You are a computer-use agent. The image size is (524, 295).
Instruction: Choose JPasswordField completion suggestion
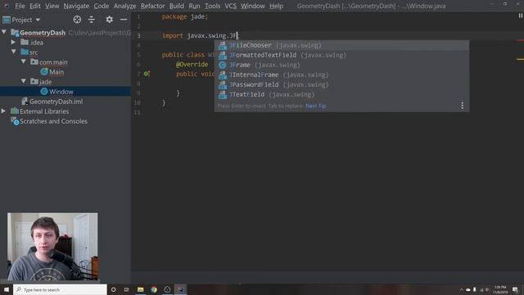click(x=341, y=84)
